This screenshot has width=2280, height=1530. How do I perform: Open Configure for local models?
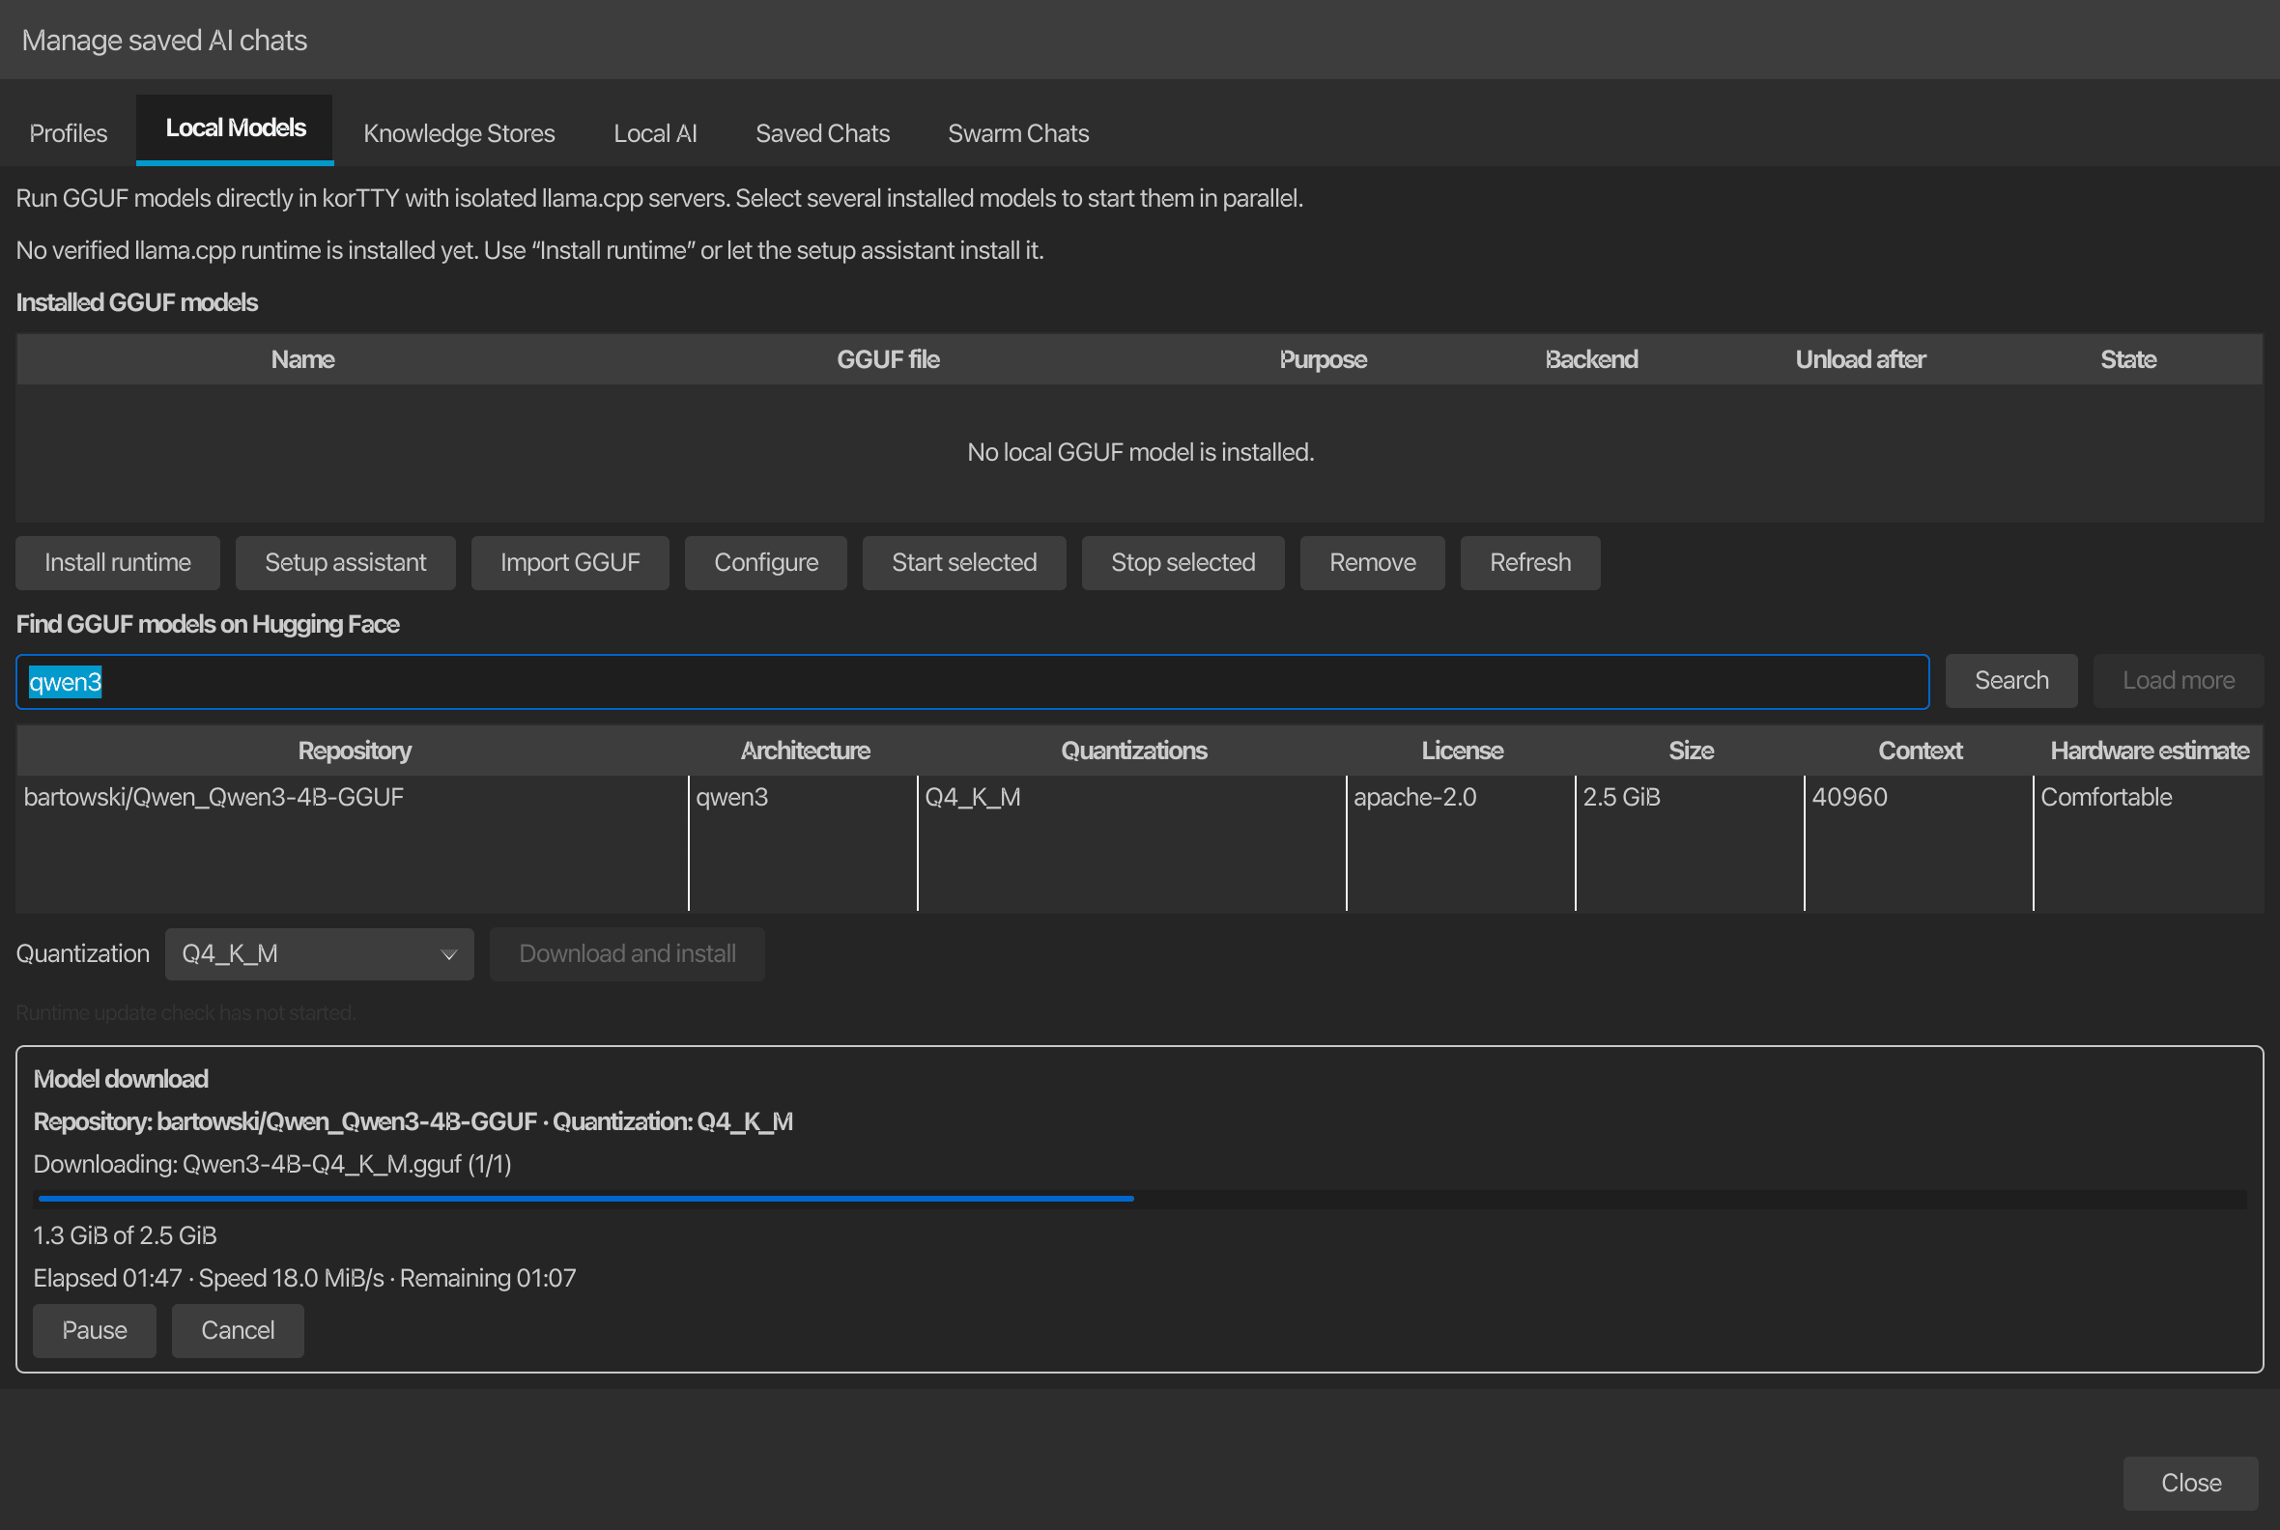click(x=766, y=563)
